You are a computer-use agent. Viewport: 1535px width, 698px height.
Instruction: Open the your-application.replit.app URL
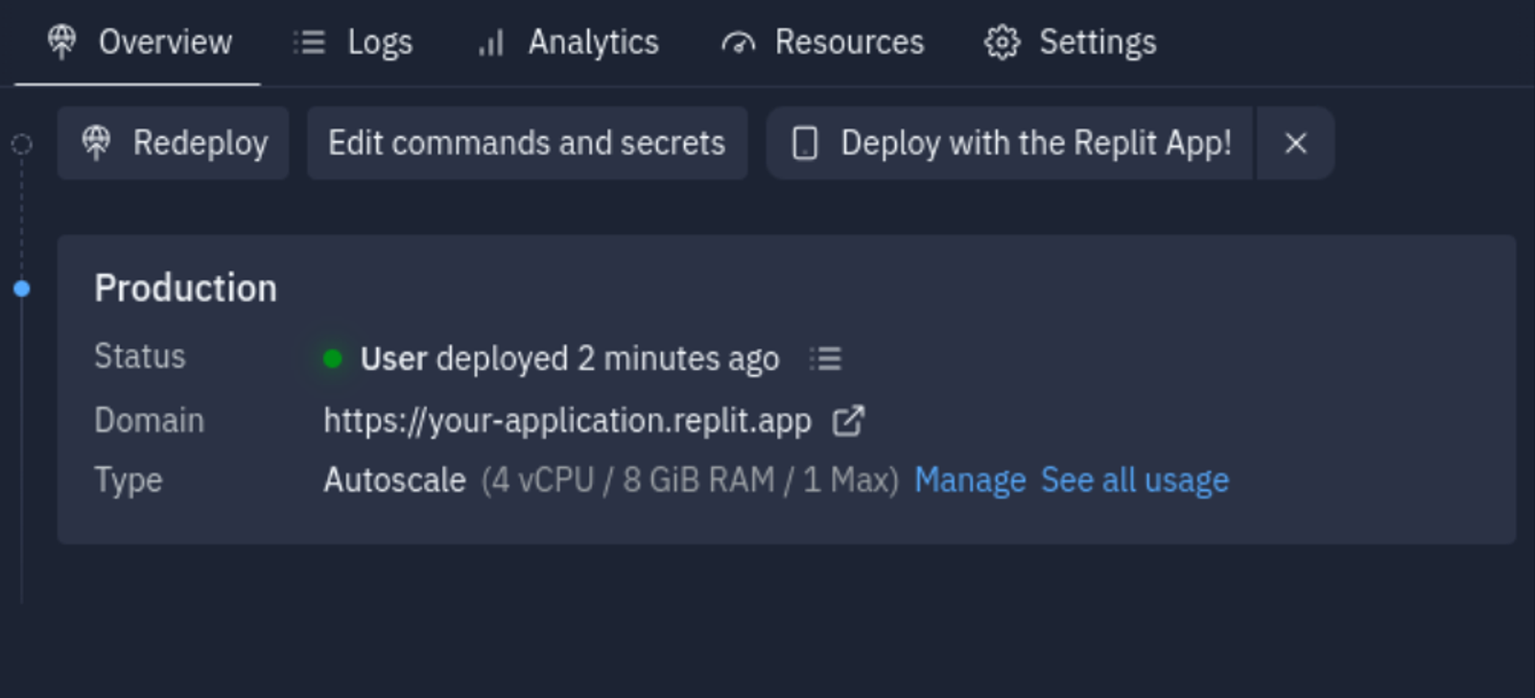[567, 420]
